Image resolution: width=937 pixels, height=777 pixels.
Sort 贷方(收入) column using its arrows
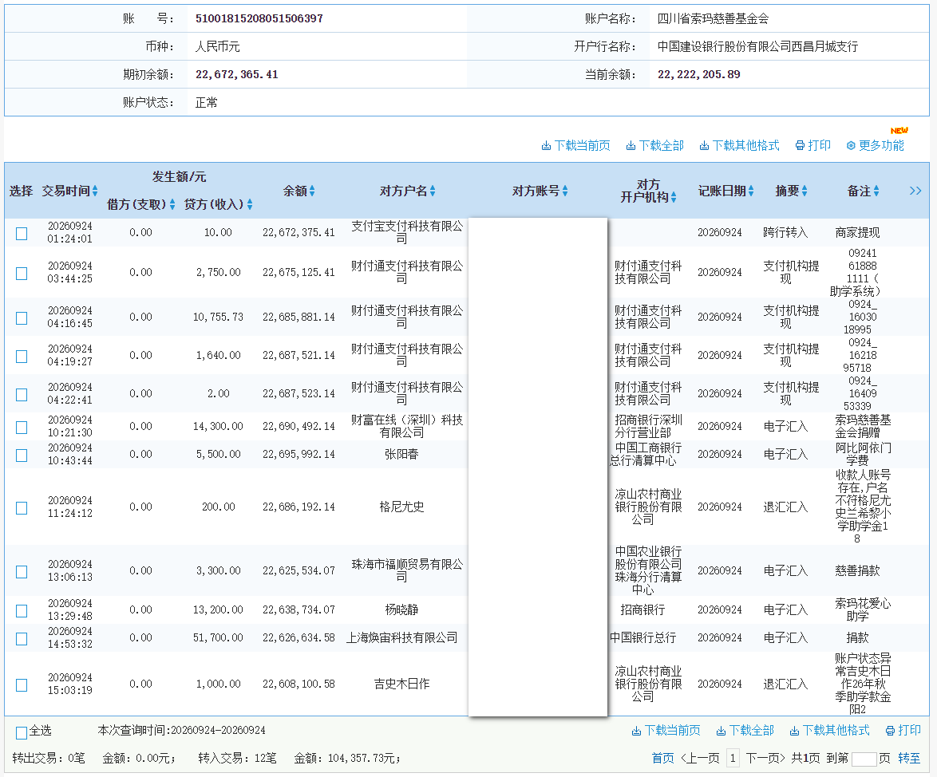250,204
